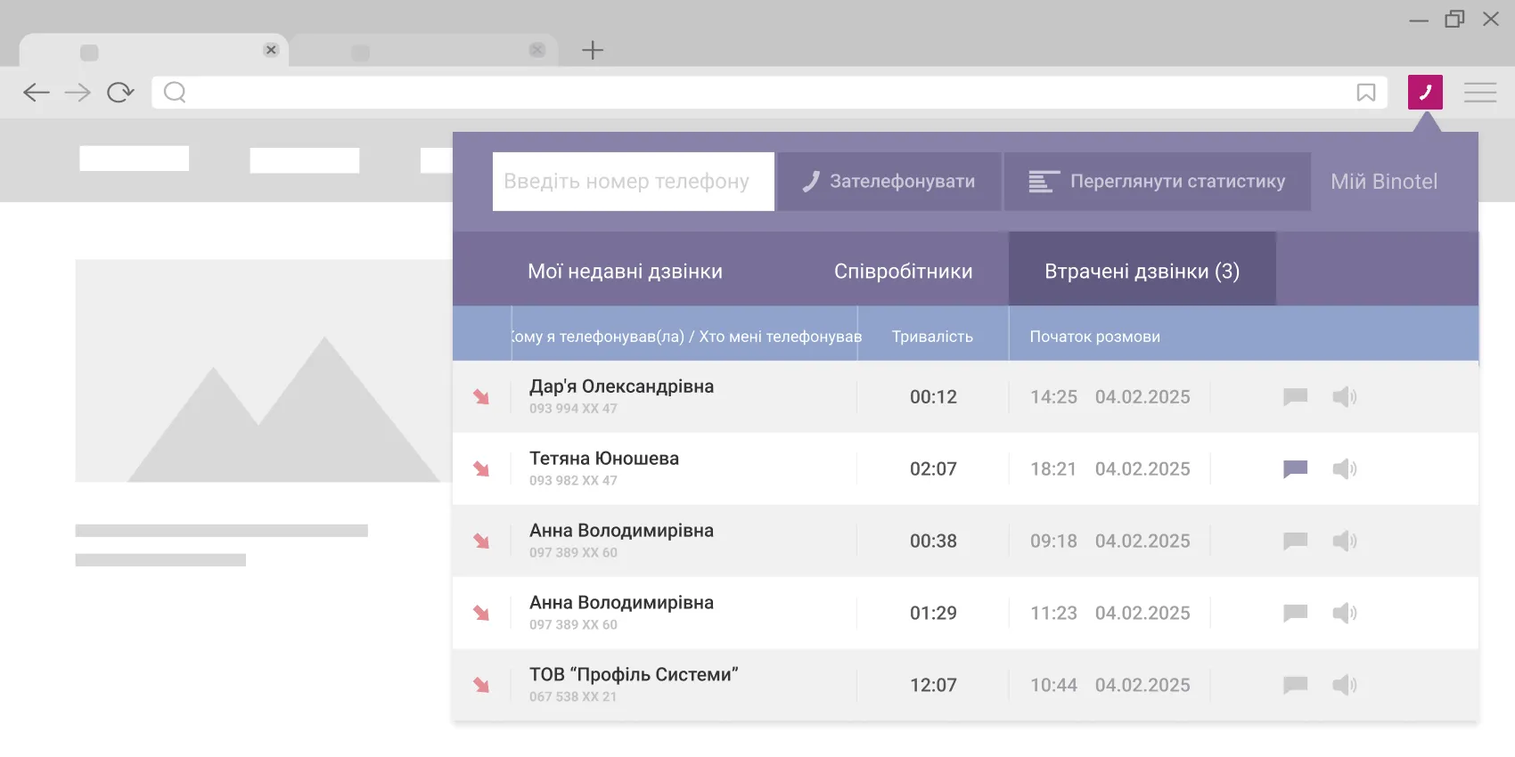The width and height of the screenshot is (1515, 757).
Task: Open comment for the 11:23 call
Action: click(x=1295, y=614)
